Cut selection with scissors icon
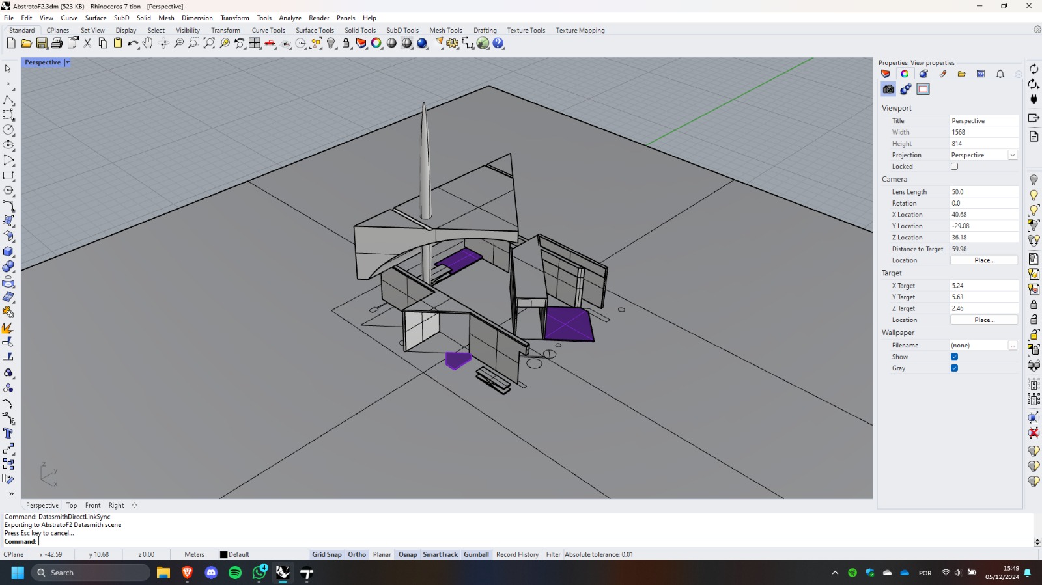1042x585 pixels. tap(87, 43)
